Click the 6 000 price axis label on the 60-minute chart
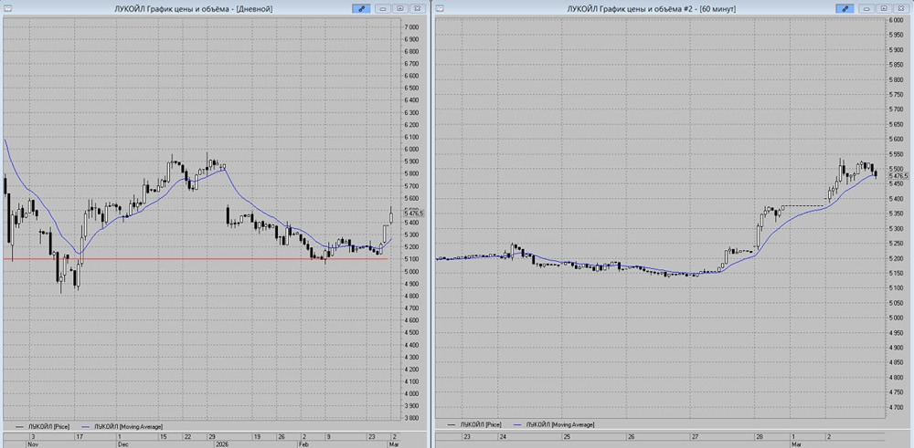 [897, 20]
